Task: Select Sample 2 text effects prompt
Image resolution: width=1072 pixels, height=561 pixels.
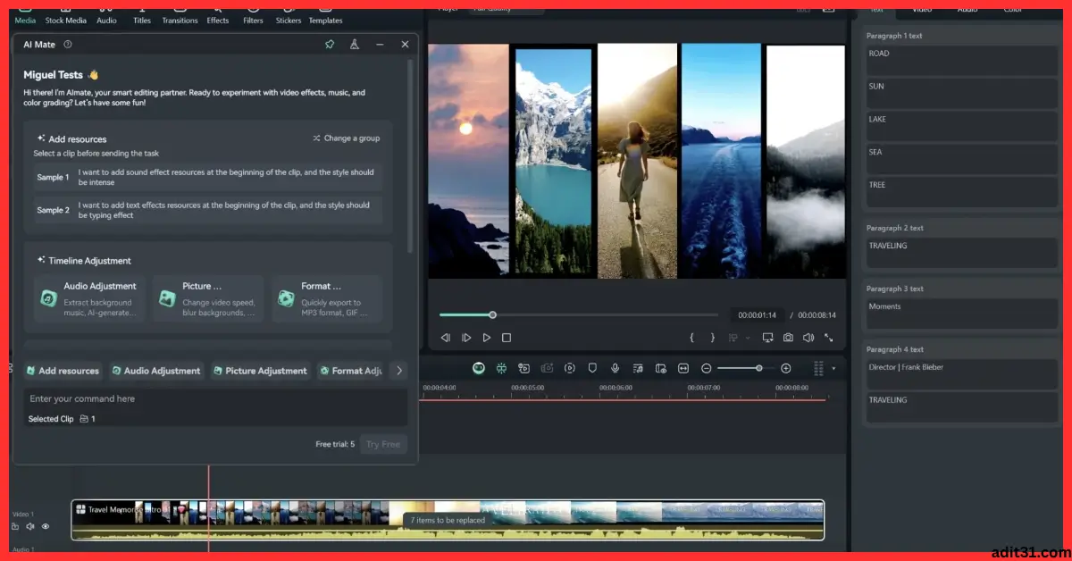Action: [x=208, y=210]
